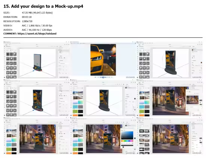Click the video value 'AVC / 1,866 kb/s / 30.00 fps'
Viewport: 206px width, 158px height.
37,25
